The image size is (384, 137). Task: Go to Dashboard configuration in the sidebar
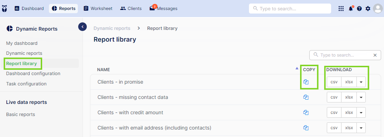(x=33, y=74)
